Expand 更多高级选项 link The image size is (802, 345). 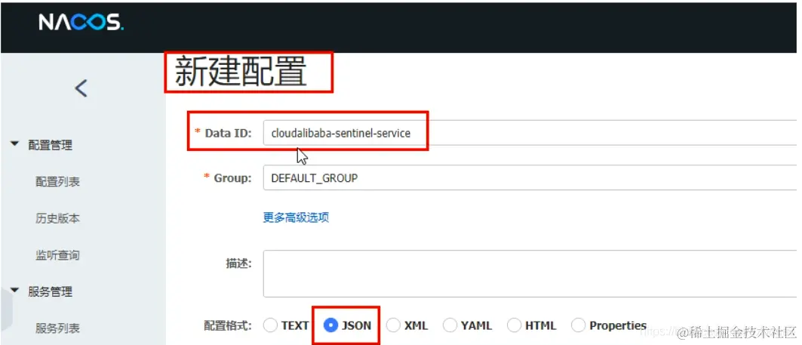point(296,217)
